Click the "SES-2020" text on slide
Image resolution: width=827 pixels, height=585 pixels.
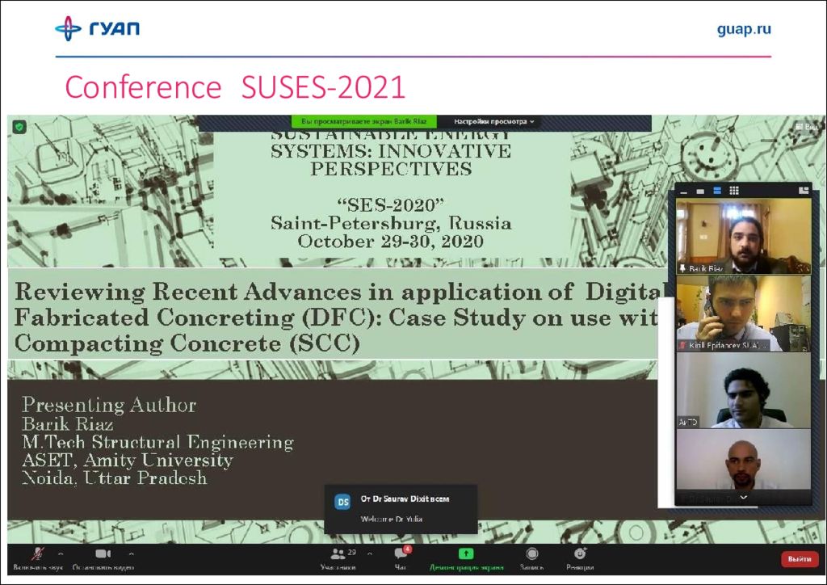coord(391,204)
